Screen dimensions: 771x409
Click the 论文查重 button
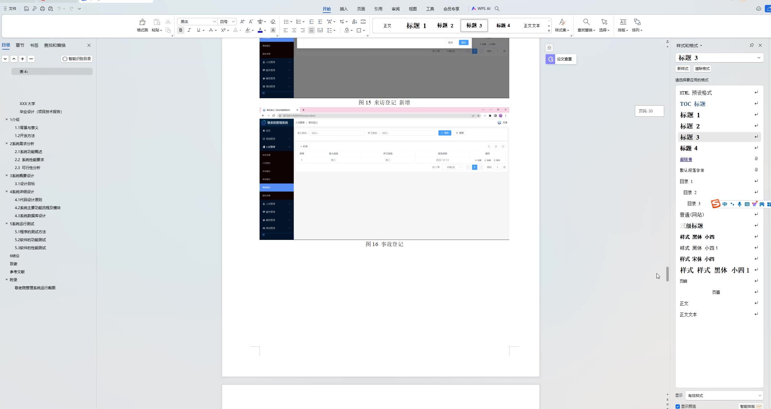561,59
